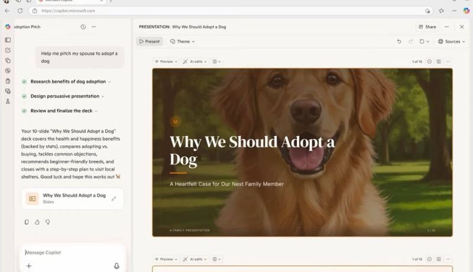This screenshot has width=473, height=272.
Task: Give thumbs up to the response
Action: click(x=37, y=222)
